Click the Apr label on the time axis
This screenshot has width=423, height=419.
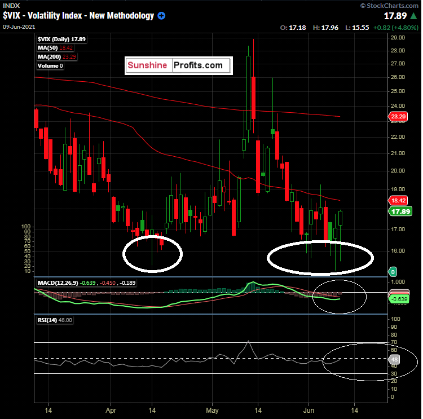(111, 411)
